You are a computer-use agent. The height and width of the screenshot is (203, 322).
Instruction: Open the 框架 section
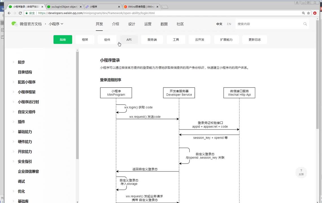coord(85,39)
